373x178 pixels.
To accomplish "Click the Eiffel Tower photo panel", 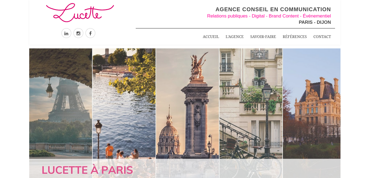I will coord(61,103).
